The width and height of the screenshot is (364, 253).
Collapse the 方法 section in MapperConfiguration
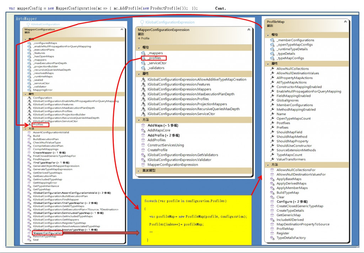coord(25,129)
